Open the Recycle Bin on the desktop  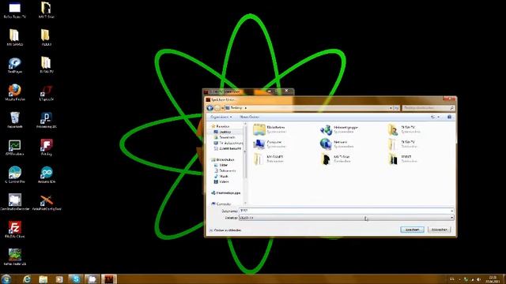pos(15,120)
